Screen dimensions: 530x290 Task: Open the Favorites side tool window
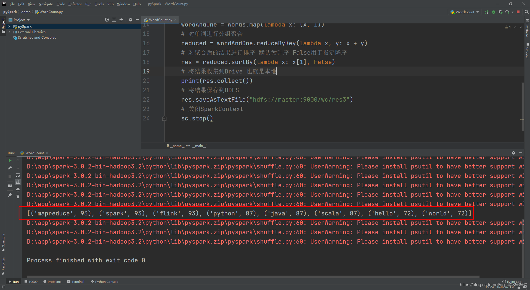(x=3, y=266)
